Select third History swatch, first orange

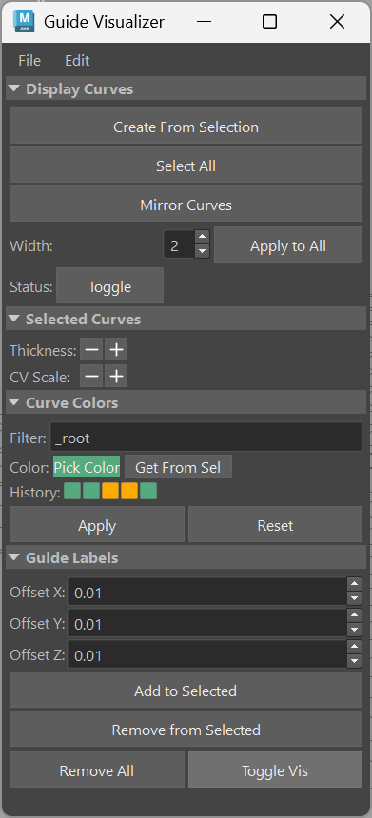tap(110, 492)
